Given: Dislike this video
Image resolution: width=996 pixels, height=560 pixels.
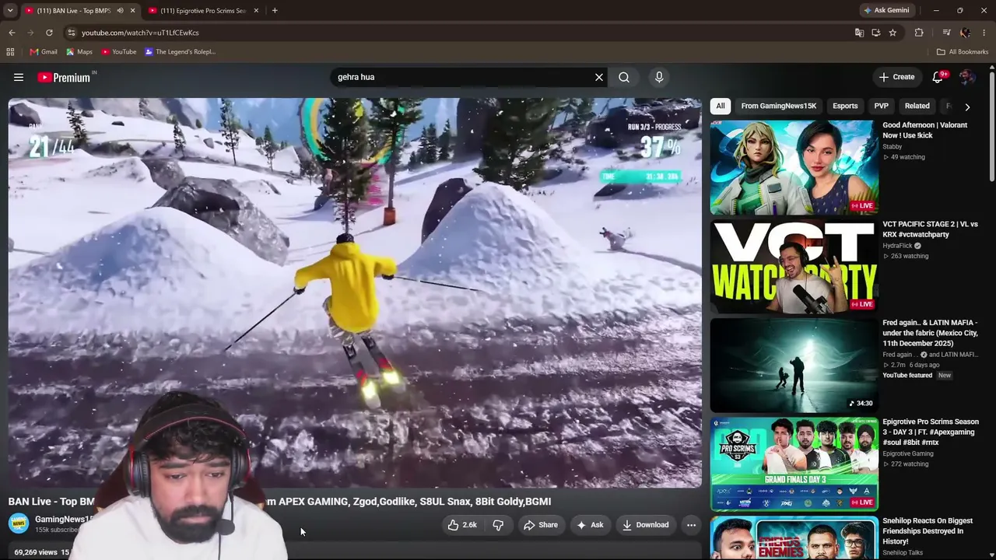Looking at the screenshot, I should tap(498, 525).
